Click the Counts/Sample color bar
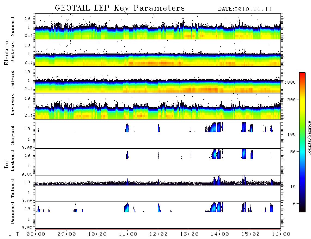The height and width of the screenshot is (239, 311). tap(302, 142)
